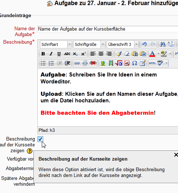178x193 pixels.
Task: Open the highlight color dropdown arrow
Action: [170, 54]
